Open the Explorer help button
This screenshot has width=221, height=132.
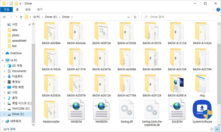tap(218, 9)
